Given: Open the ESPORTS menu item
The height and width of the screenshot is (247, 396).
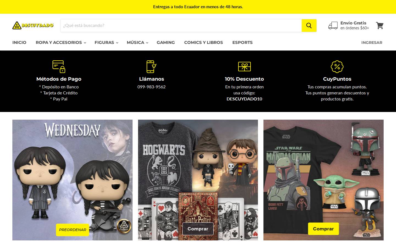Looking at the screenshot, I should pos(243,43).
